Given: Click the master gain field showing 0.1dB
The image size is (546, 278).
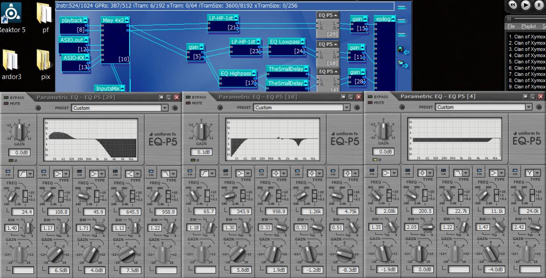Looking at the screenshot, I should (x=201, y=152).
